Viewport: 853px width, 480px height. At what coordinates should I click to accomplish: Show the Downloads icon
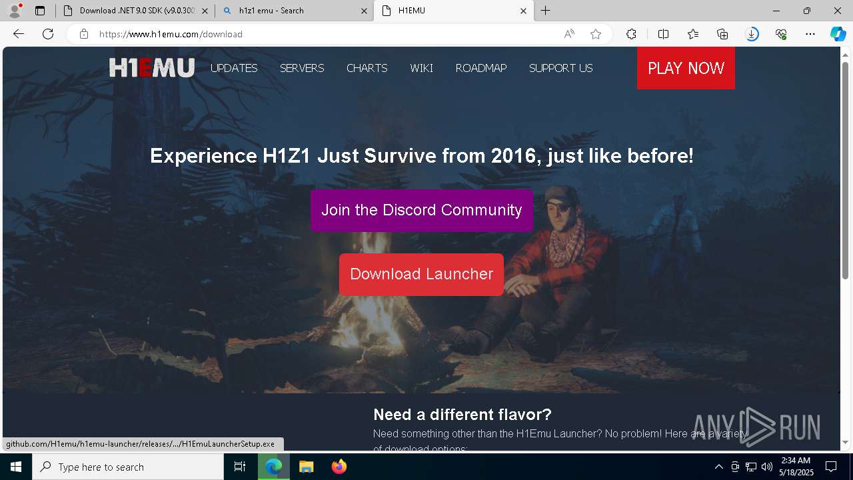point(752,34)
